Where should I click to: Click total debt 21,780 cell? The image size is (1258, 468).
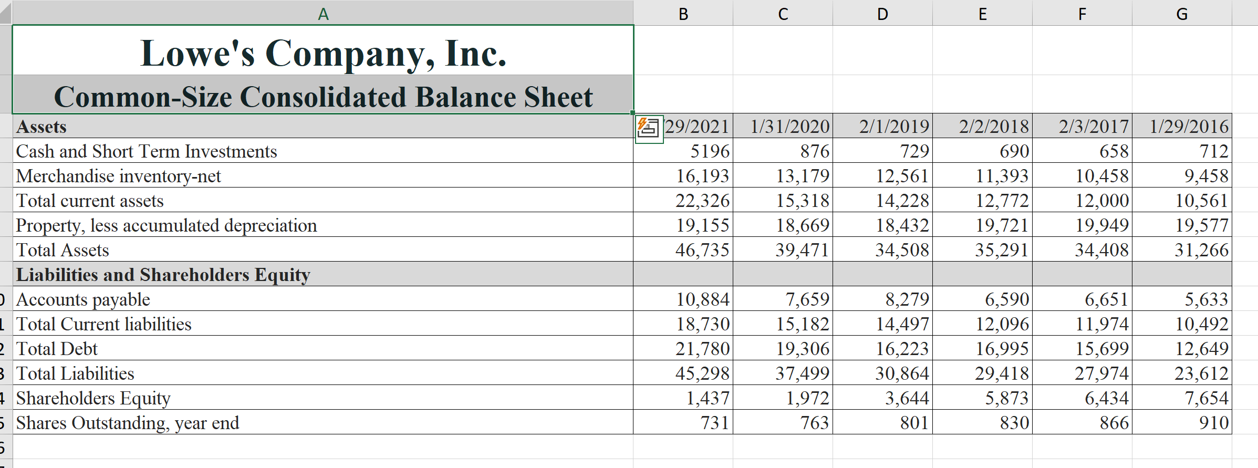683,348
